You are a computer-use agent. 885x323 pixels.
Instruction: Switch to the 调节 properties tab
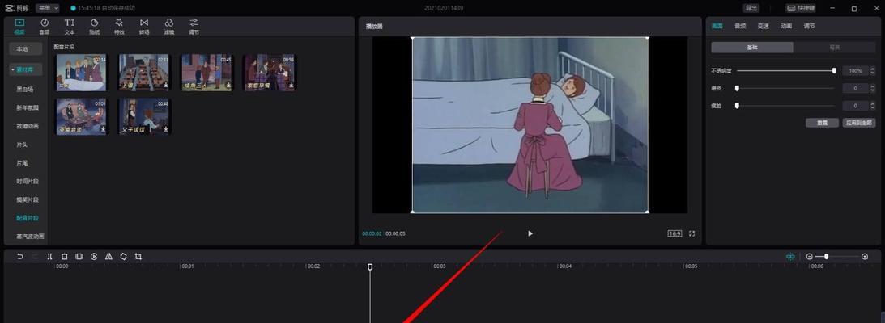(810, 26)
